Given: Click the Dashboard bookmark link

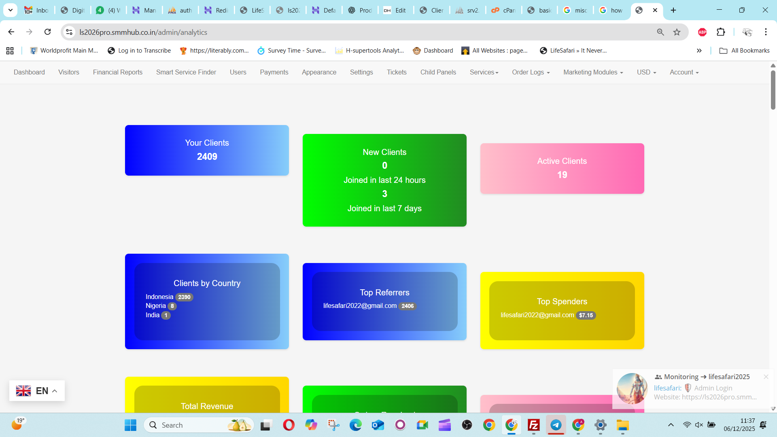Looking at the screenshot, I should click(x=433, y=51).
